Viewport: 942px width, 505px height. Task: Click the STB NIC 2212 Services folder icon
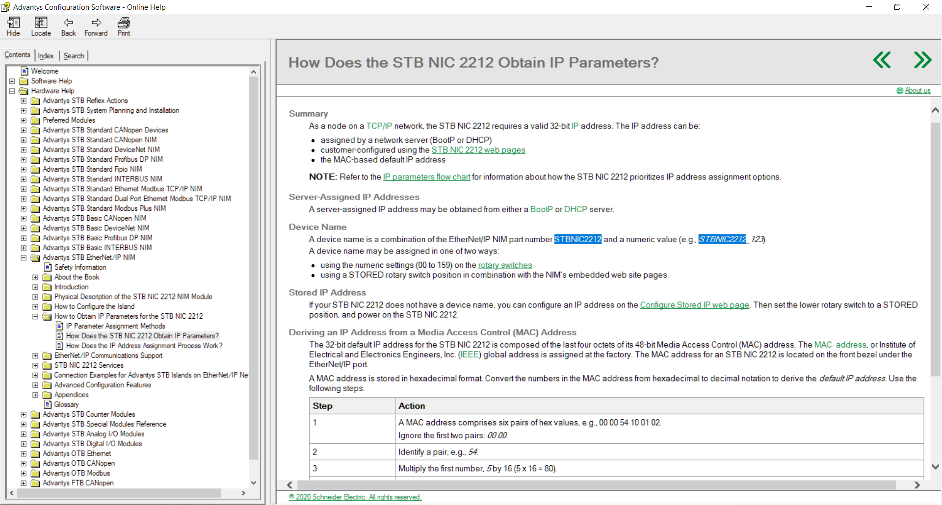tap(47, 365)
